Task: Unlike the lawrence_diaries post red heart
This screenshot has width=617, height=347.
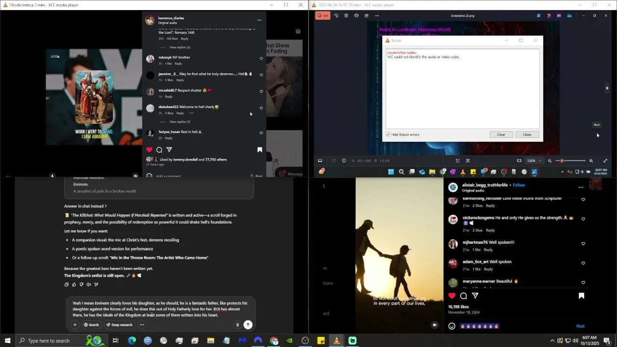Action: point(149,150)
